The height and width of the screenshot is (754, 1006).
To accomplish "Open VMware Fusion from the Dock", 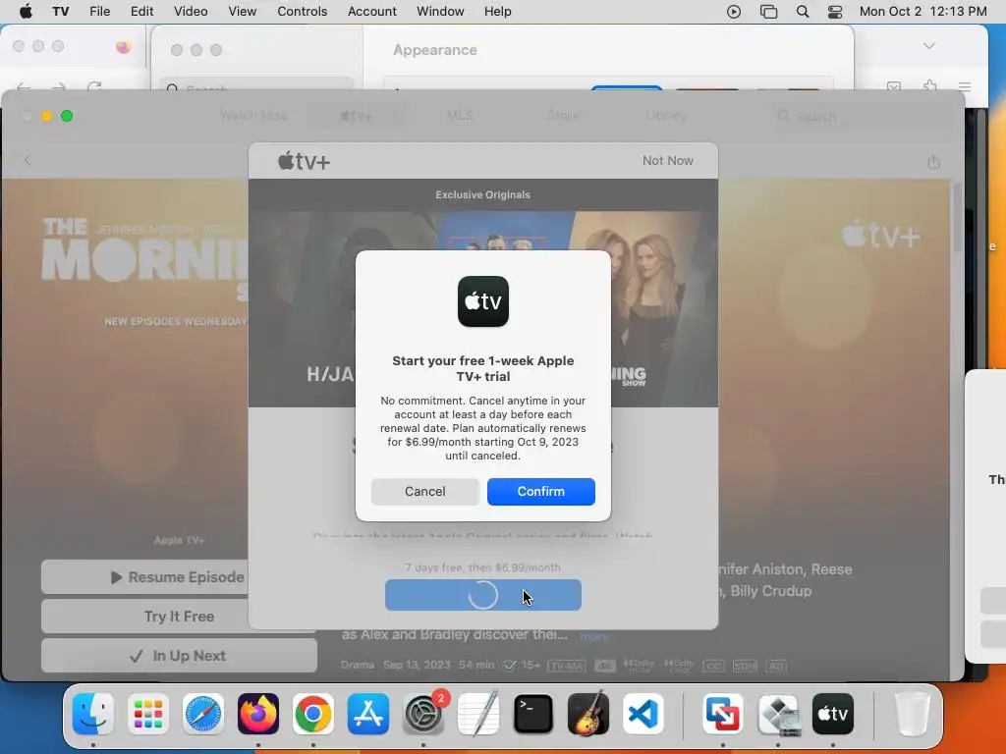I will [x=723, y=714].
